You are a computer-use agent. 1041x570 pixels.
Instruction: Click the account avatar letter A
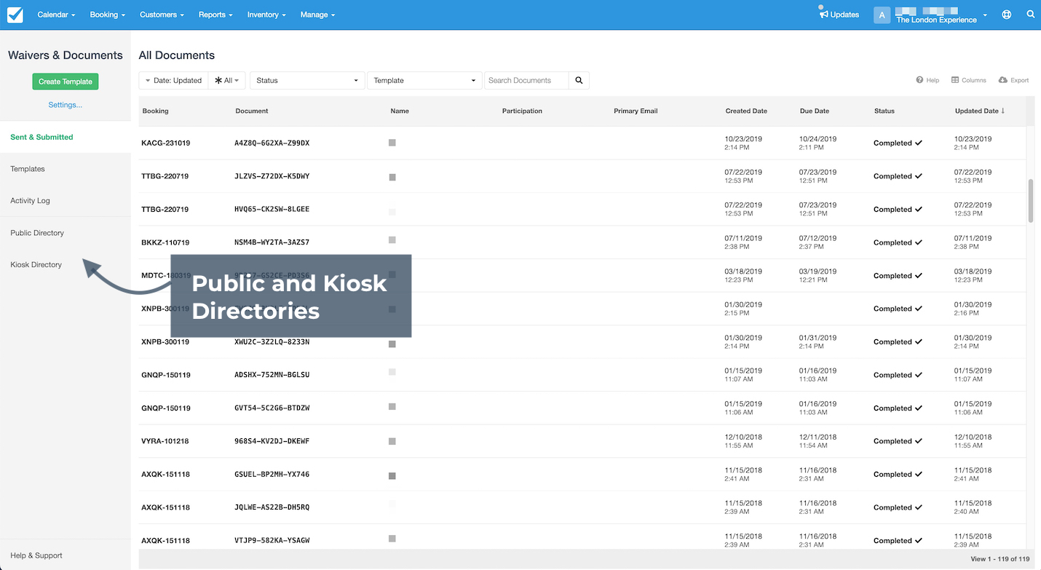click(x=882, y=15)
